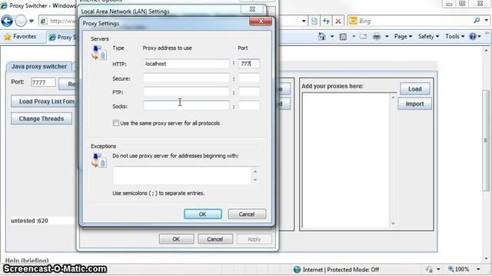492x276 pixels.
Task: Click the Port 7777 field in proxy switcher
Action: pos(43,82)
